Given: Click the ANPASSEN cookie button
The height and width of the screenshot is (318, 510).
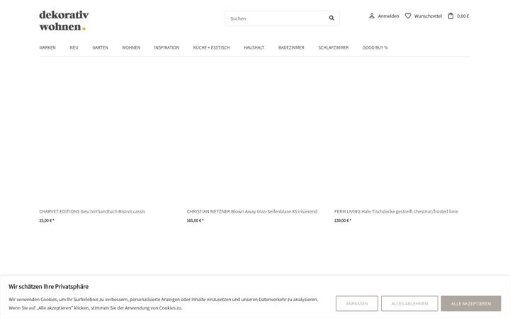Looking at the screenshot, I should (357, 303).
